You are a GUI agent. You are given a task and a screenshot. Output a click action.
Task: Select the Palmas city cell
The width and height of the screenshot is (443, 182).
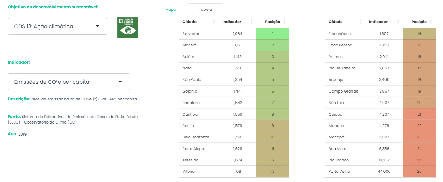(345, 57)
